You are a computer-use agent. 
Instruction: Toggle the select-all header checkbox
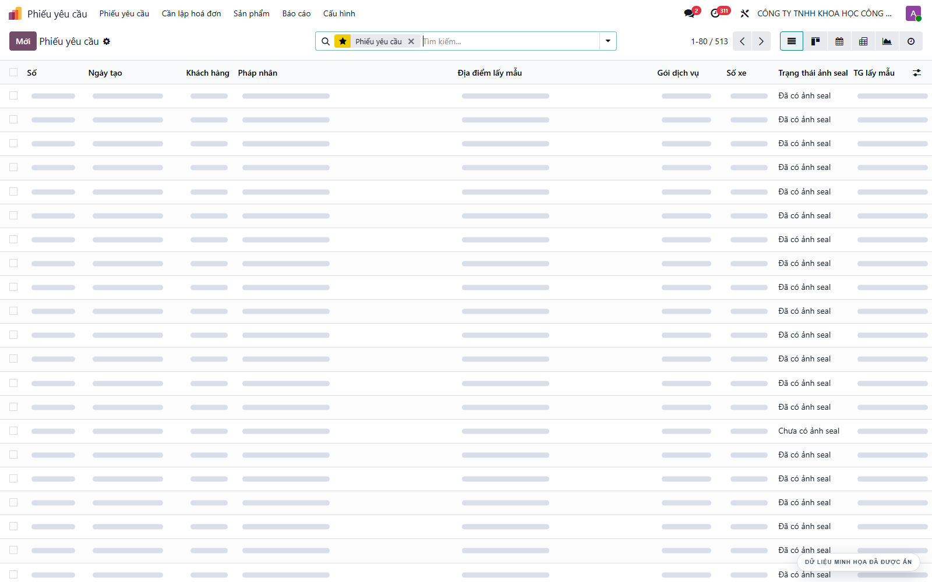coord(13,72)
